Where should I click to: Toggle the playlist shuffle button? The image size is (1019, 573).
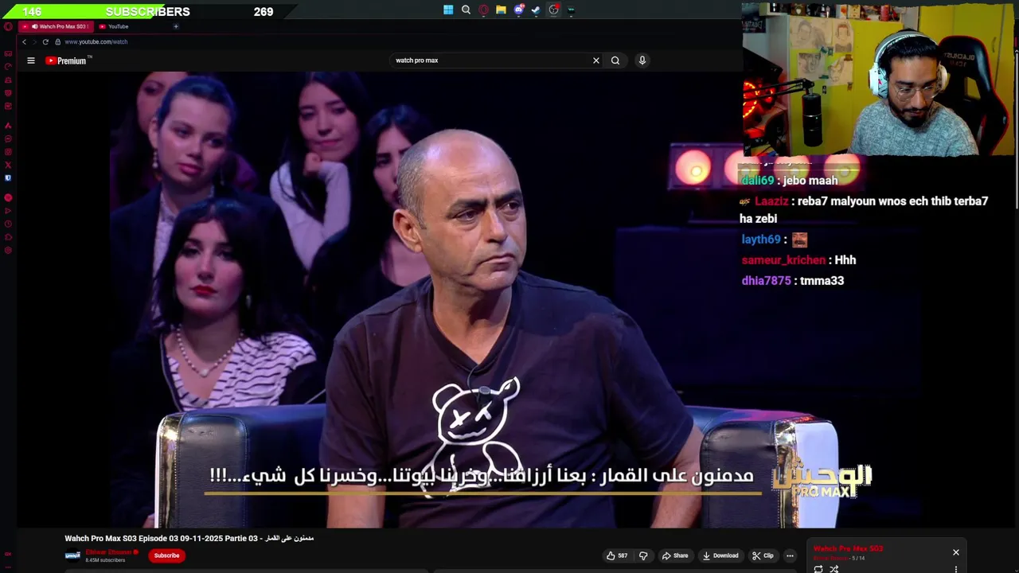[x=834, y=569]
